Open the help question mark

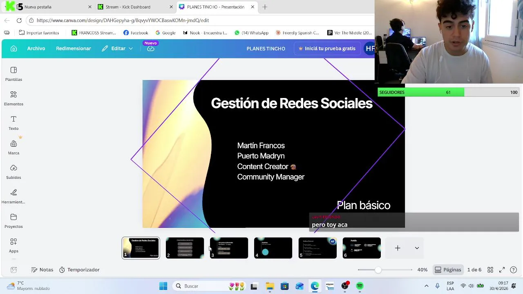[x=514, y=270]
